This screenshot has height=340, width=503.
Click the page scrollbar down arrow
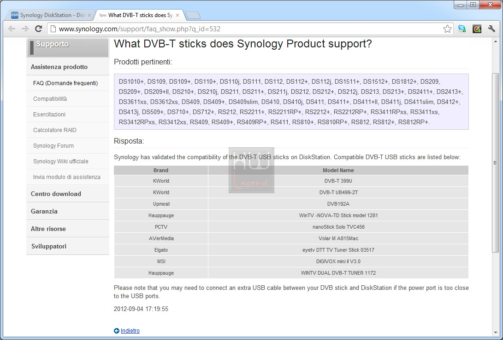click(496, 333)
